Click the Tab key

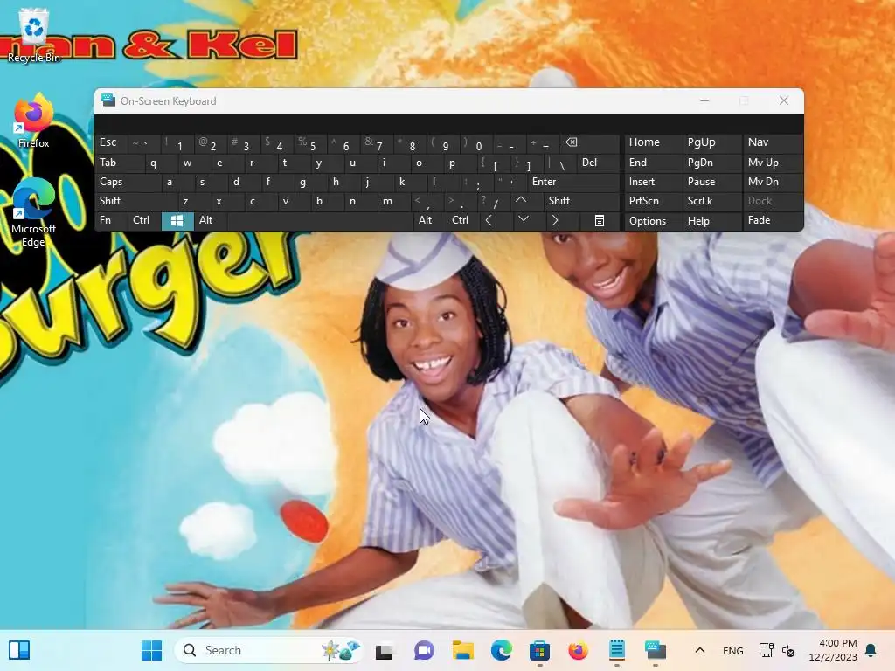(x=120, y=163)
